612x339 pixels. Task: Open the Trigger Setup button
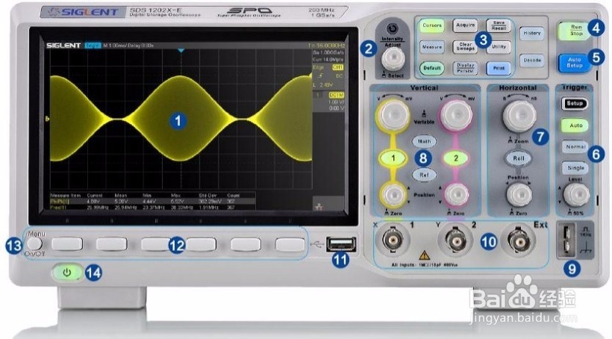click(x=575, y=104)
